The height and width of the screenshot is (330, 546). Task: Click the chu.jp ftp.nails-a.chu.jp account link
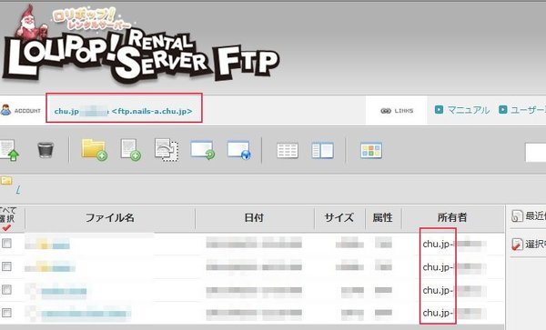click(x=124, y=111)
